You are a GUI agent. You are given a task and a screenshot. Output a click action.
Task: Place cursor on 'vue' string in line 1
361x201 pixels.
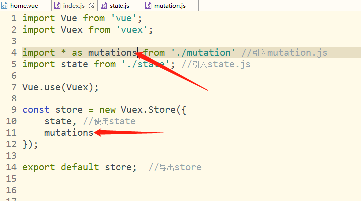124,18
